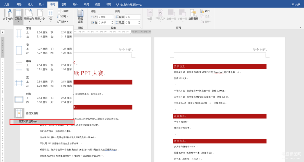Switch to the 插入 tab
The height and width of the screenshot is (162, 304).
[30, 4]
